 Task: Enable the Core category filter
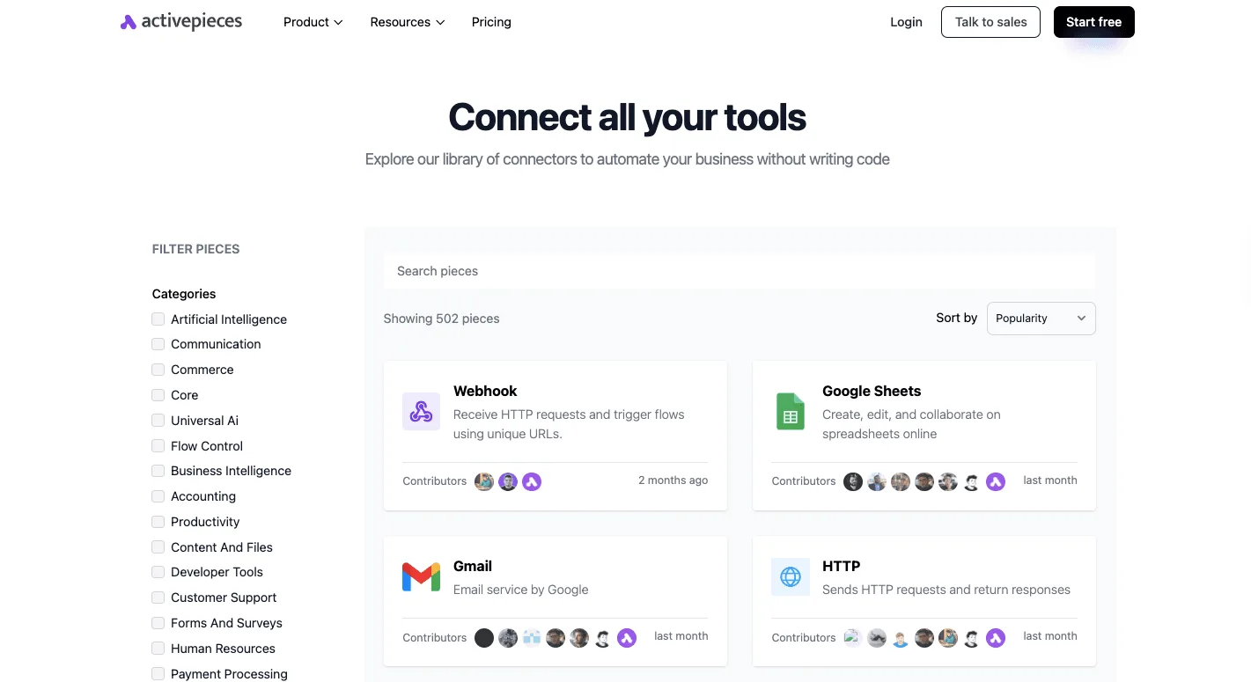click(x=158, y=395)
